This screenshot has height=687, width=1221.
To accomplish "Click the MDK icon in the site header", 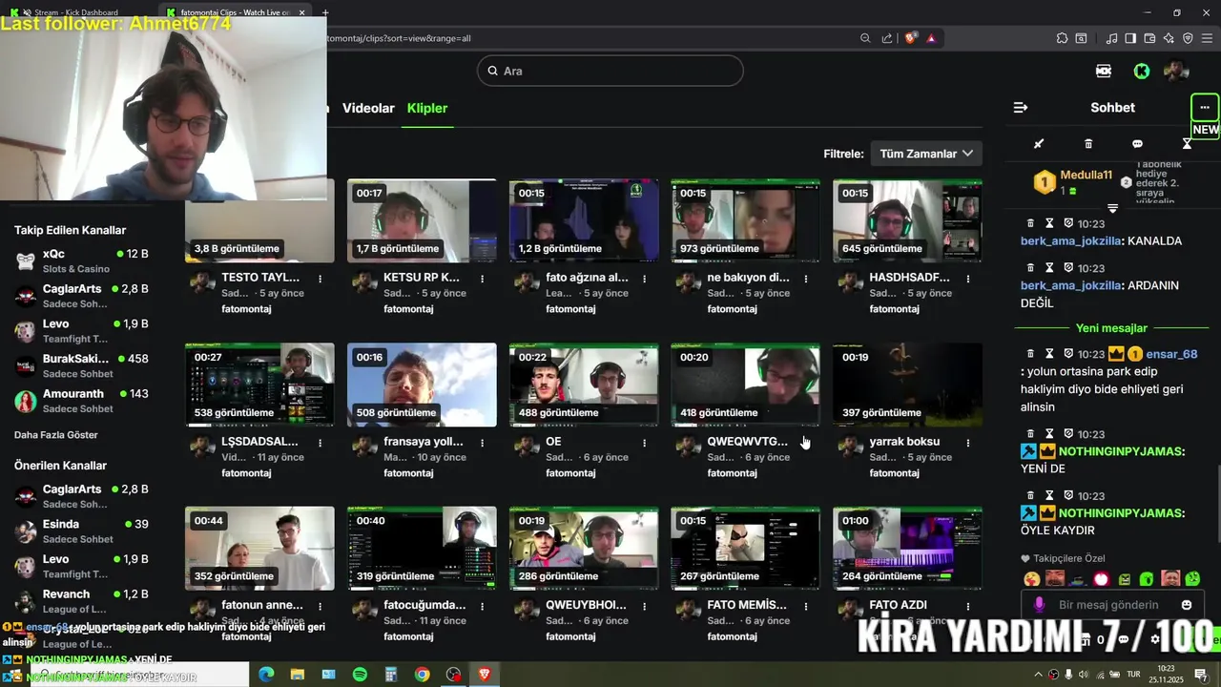I will (1104, 71).
